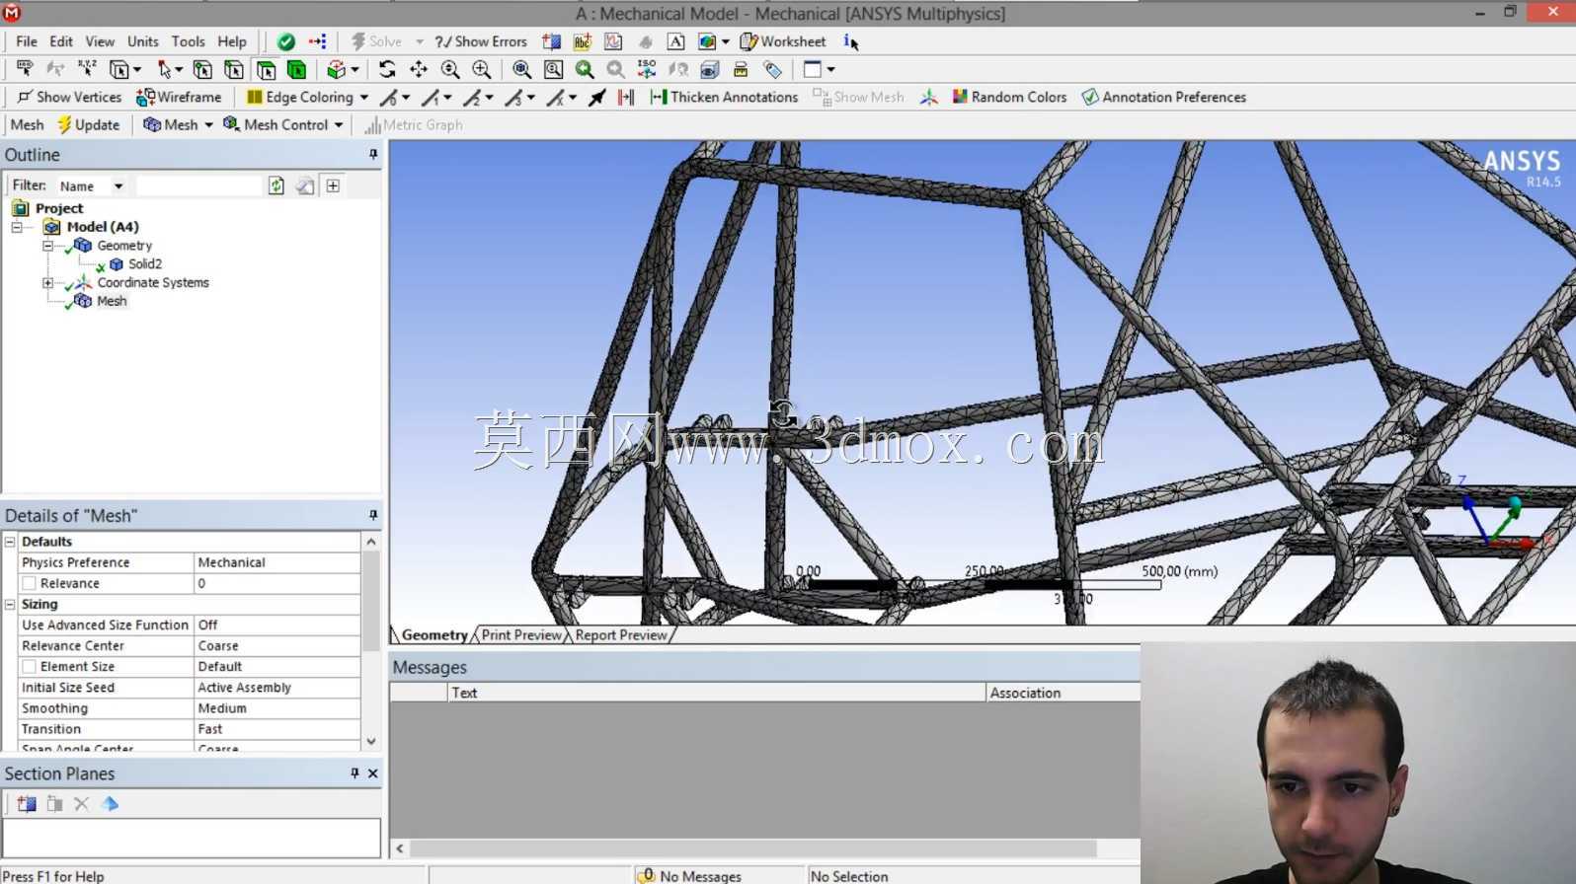The image size is (1576, 884).
Task: Click the Label tool icon
Action: 24,69
